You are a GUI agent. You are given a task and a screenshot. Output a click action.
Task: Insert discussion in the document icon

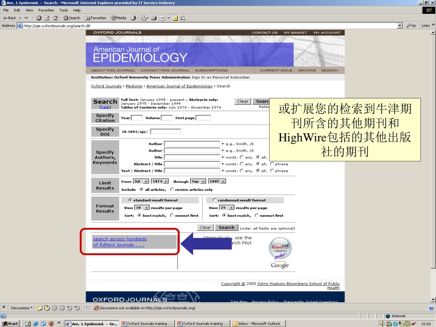pos(40,308)
